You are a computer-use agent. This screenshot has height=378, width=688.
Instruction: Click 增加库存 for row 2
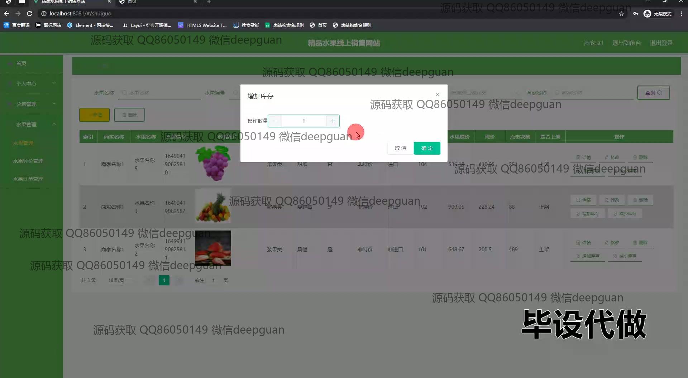pyautogui.click(x=588, y=214)
